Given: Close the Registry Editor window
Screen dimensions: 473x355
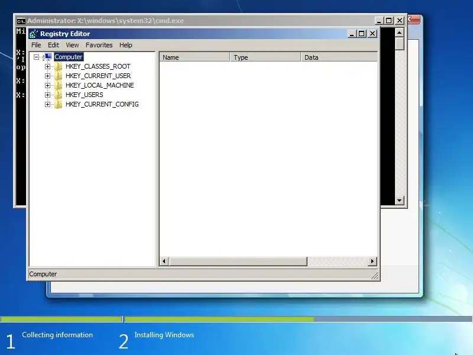Looking at the screenshot, I should click(373, 34).
